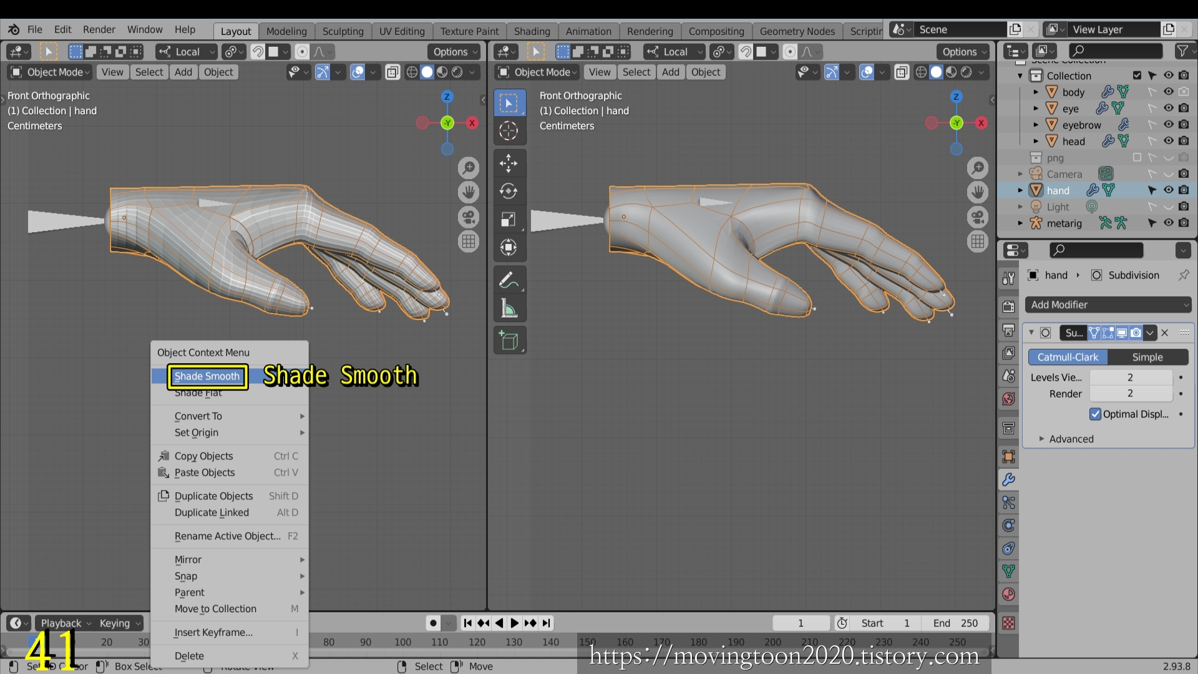Click Delete in the context menu

click(x=190, y=656)
